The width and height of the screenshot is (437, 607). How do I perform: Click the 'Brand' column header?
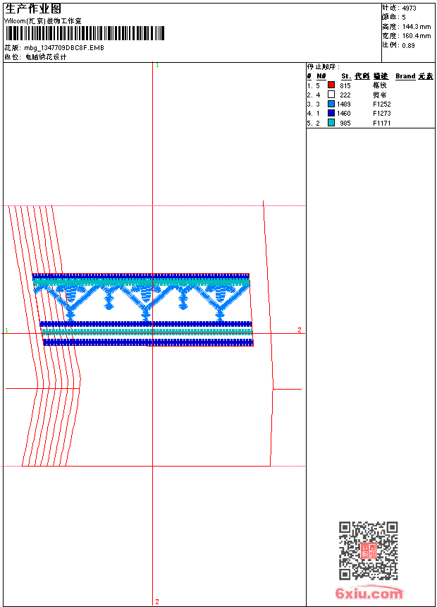[405, 76]
